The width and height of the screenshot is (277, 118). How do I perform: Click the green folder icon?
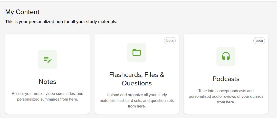(x=137, y=52)
